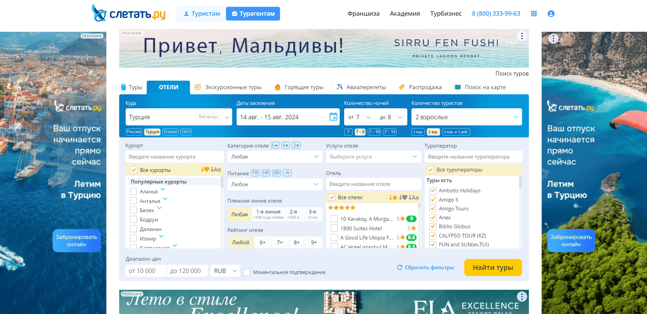
Task: Sort hotels by popularity heart icon
Action: [403, 197]
